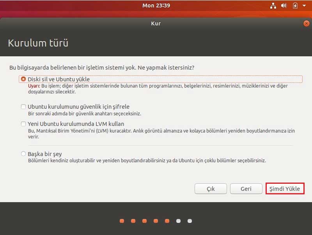Click the 'Bölümleri kendiniz oluşturabilir' description text
Image resolution: width=312 pixels, height=235 pixels.
(x=147, y=161)
